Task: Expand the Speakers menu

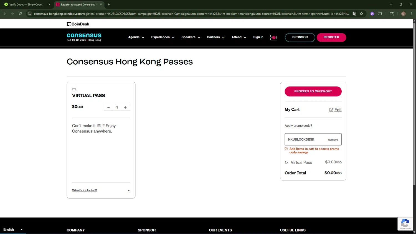Action: (191, 37)
